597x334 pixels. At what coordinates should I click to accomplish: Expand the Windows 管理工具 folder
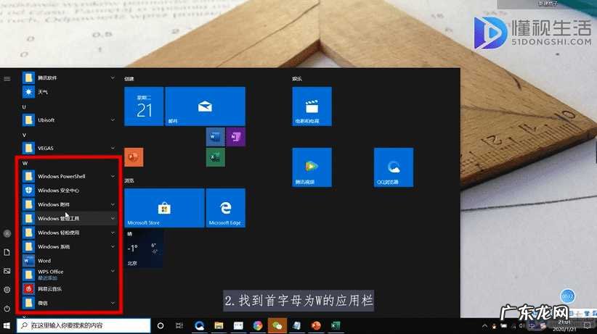coord(113,218)
